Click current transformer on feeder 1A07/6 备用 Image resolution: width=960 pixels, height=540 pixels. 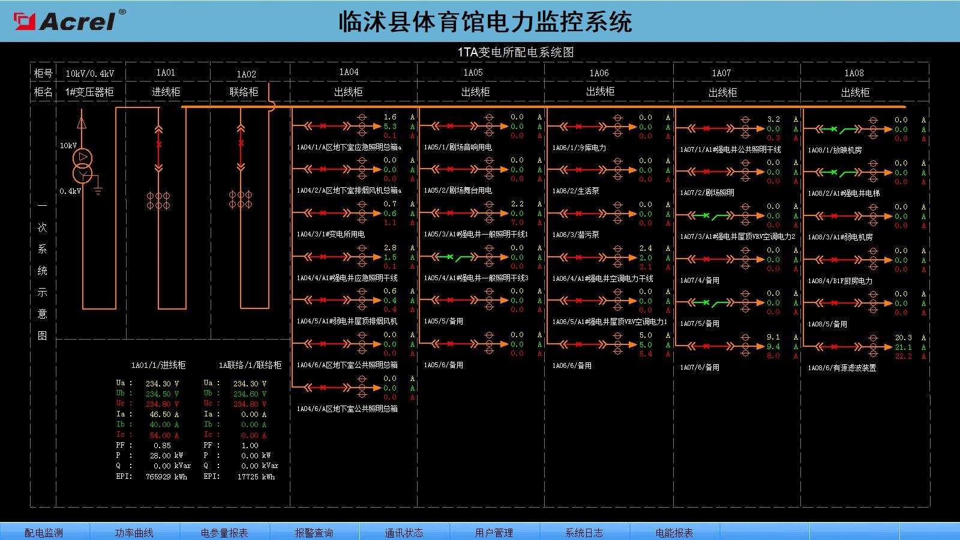pyautogui.click(x=745, y=346)
